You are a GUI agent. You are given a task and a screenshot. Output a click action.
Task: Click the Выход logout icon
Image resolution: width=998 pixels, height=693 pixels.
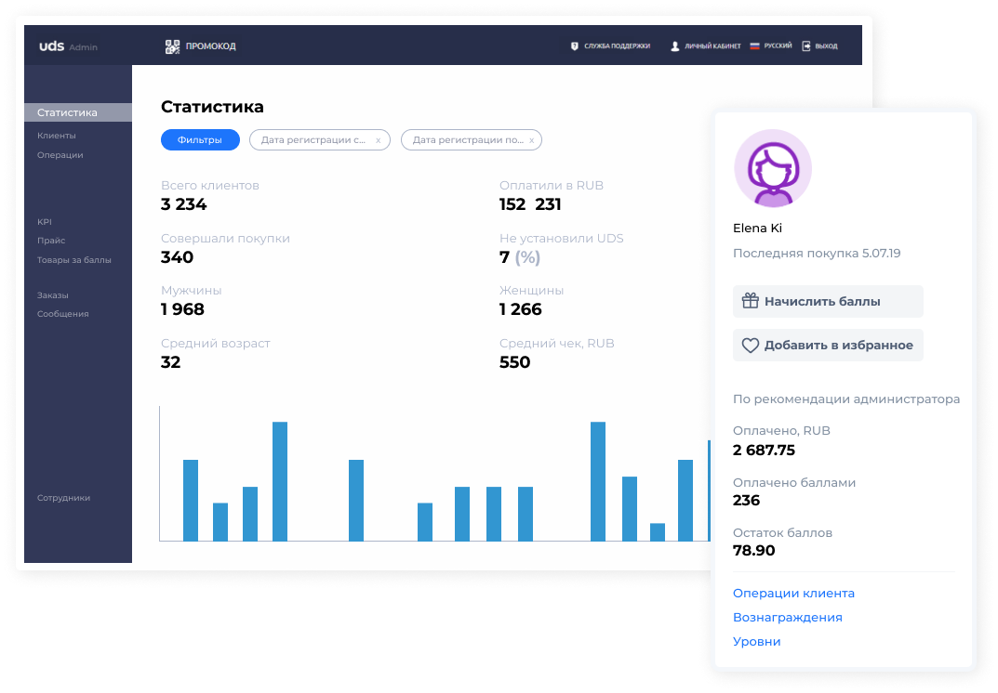[x=805, y=46]
